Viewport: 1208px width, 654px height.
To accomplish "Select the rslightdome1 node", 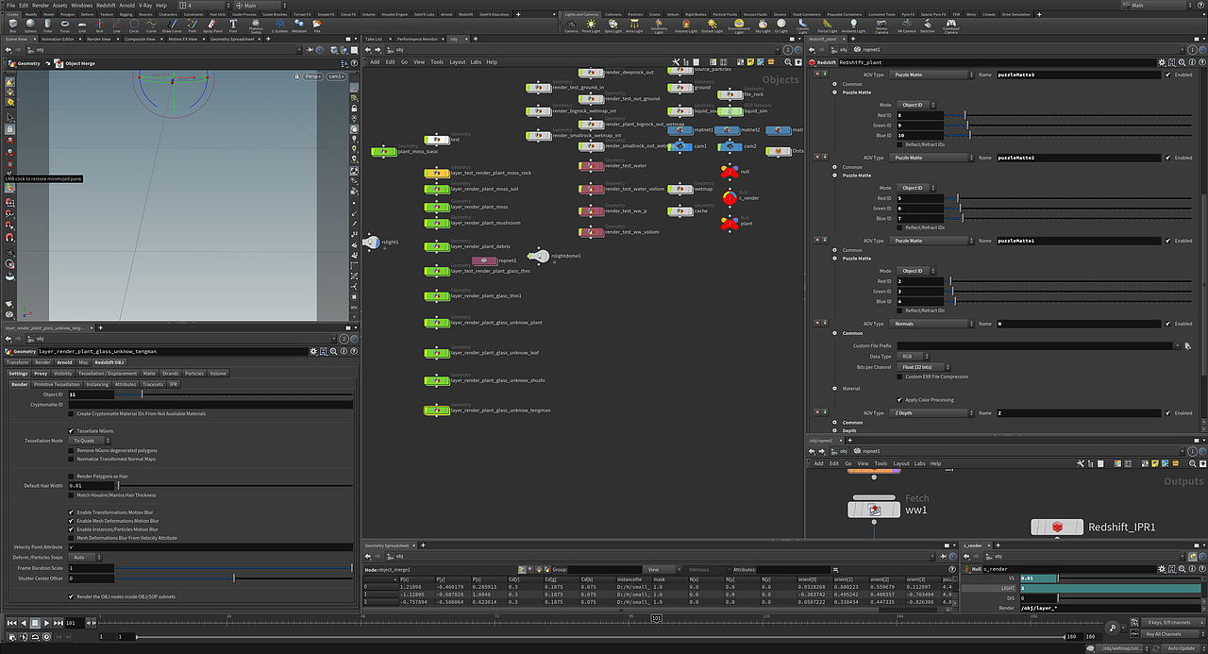I will (538, 256).
